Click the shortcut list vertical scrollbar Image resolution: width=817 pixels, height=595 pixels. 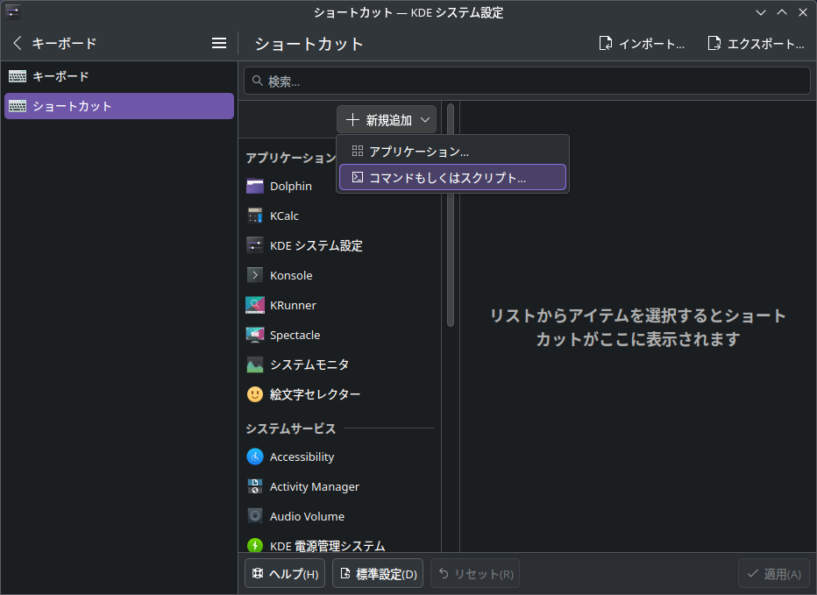coord(451,216)
